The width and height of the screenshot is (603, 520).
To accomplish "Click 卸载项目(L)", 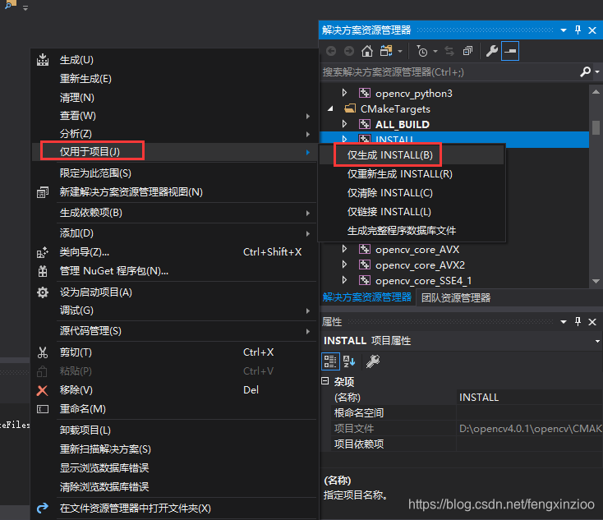I will 175,430.
